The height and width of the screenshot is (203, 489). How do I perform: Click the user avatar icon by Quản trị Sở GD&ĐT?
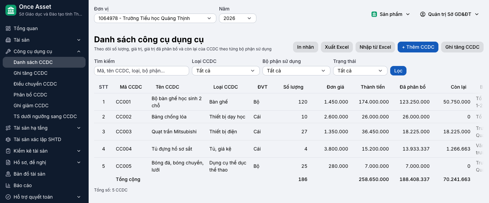[x=423, y=14]
